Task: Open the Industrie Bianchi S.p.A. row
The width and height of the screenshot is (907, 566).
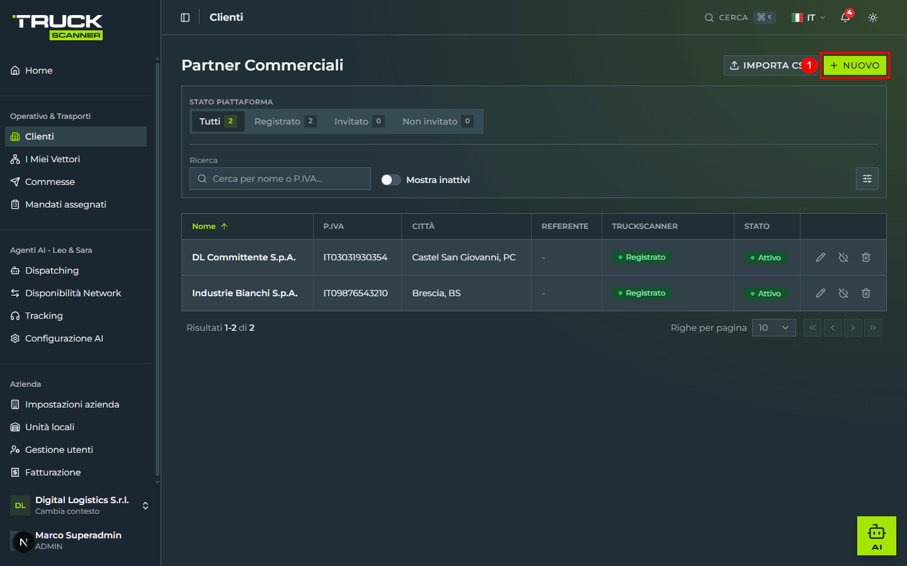Action: tap(533, 293)
